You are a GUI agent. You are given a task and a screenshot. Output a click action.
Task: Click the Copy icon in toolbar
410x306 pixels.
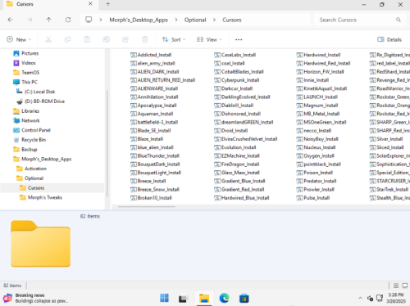click(x=67, y=39)
